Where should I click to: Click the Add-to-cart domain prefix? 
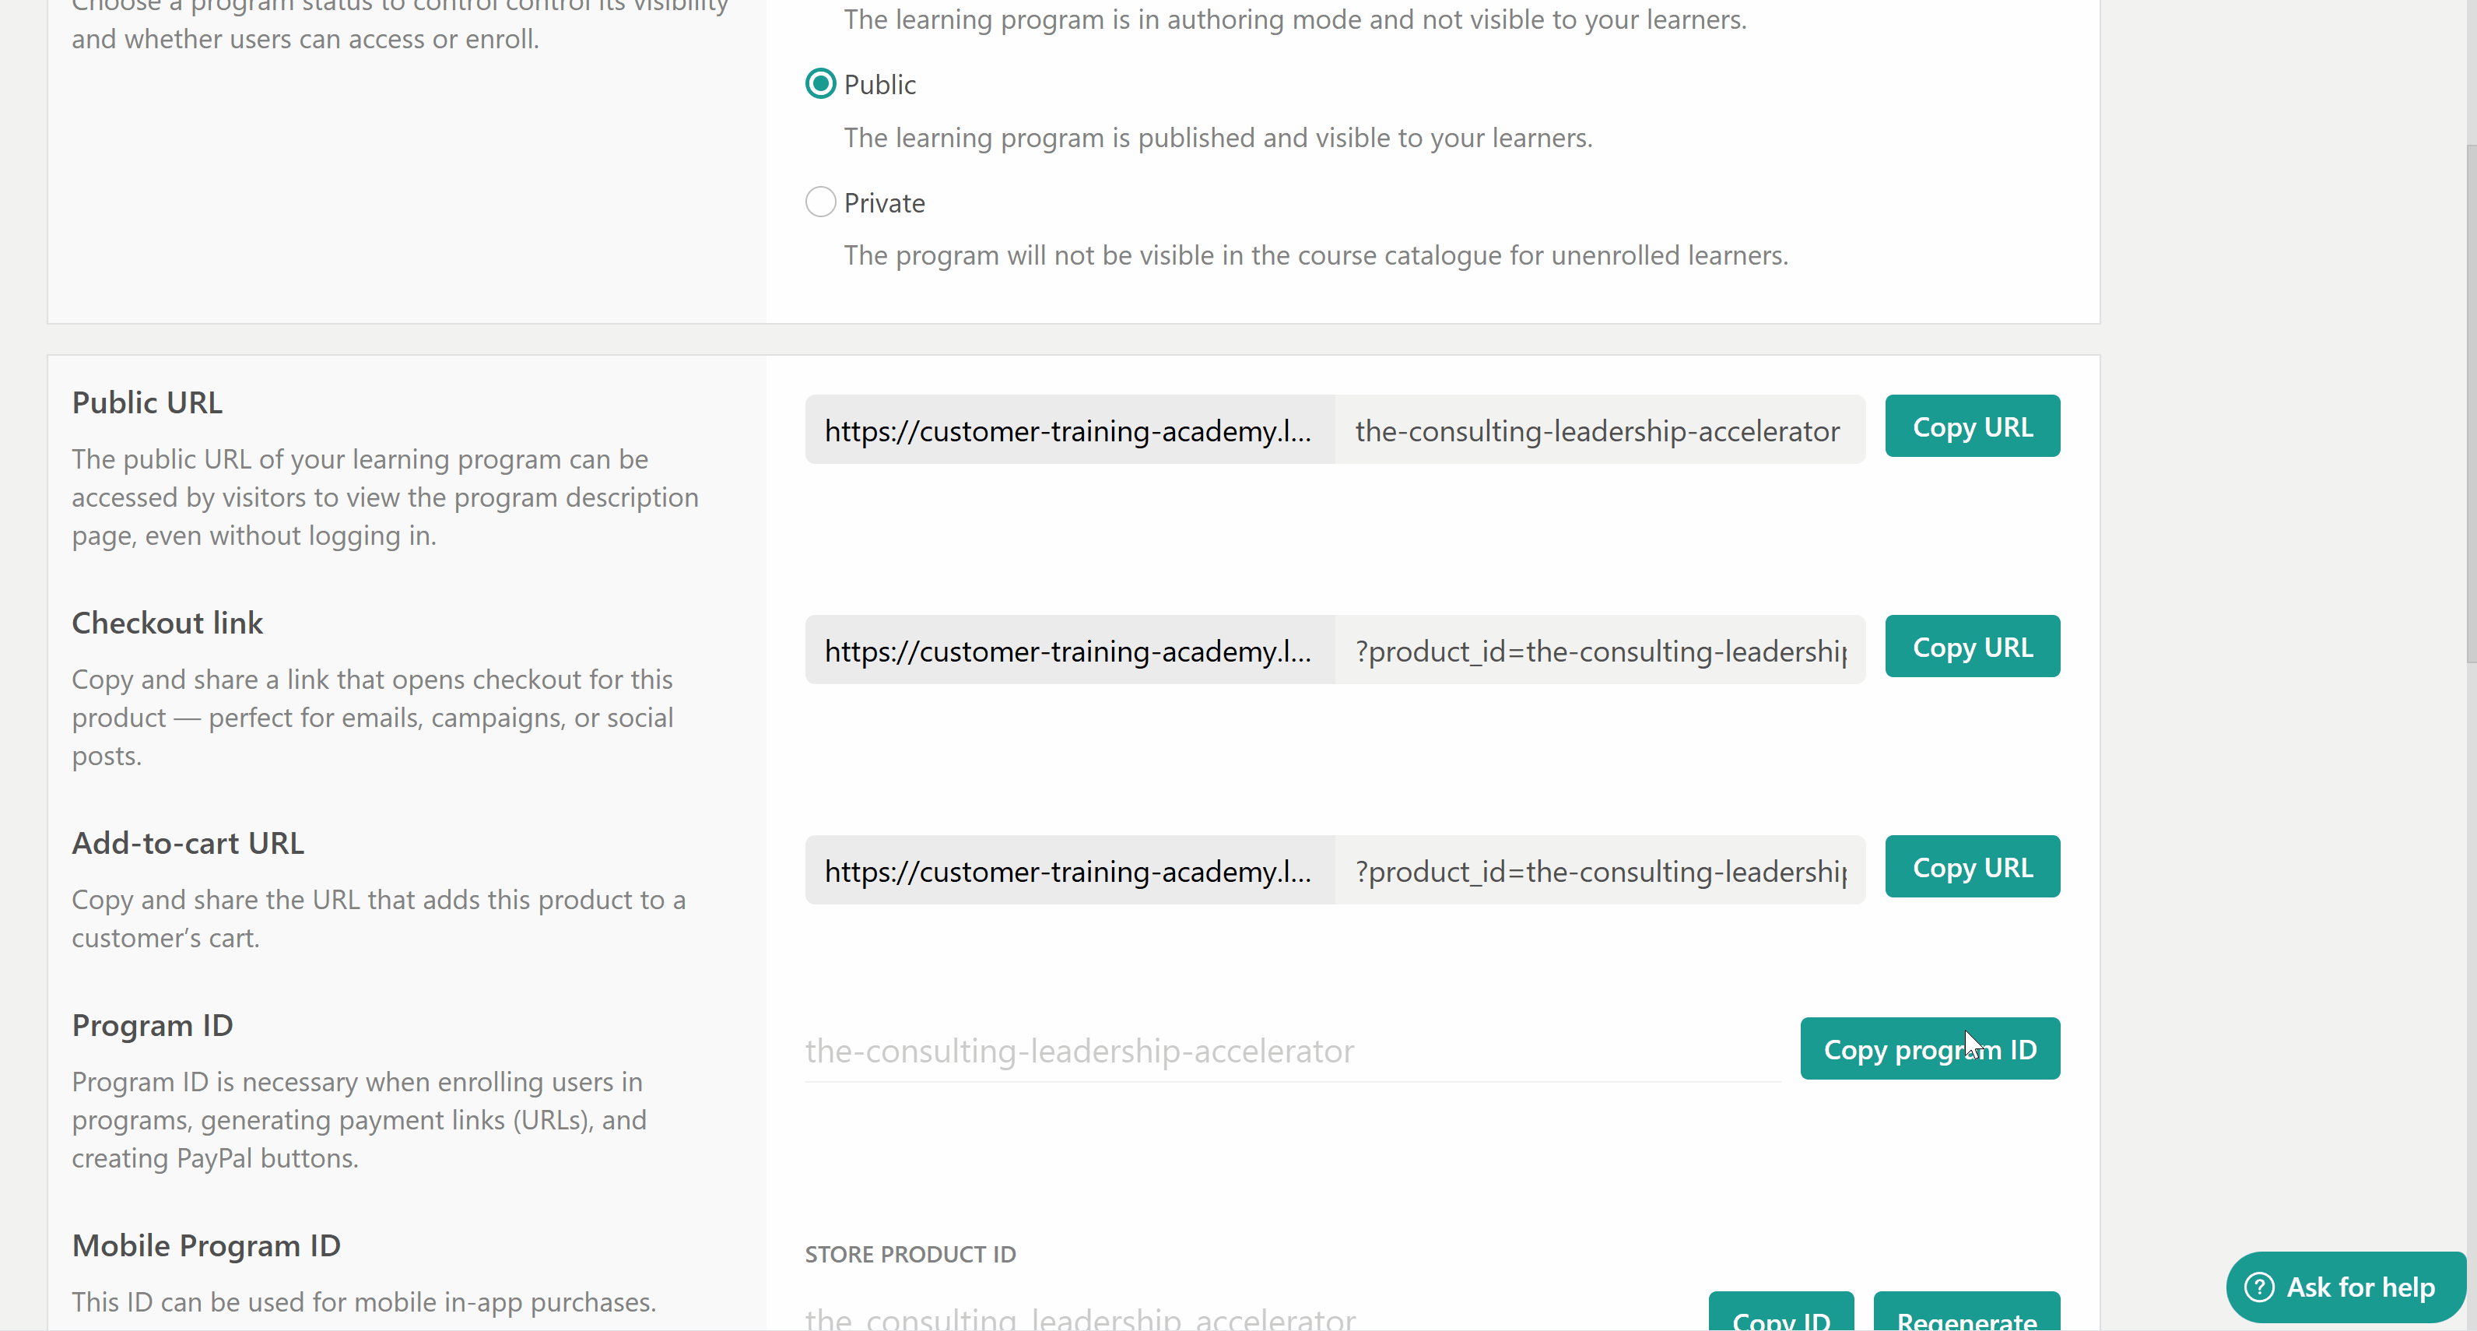tap(1068, 870)
